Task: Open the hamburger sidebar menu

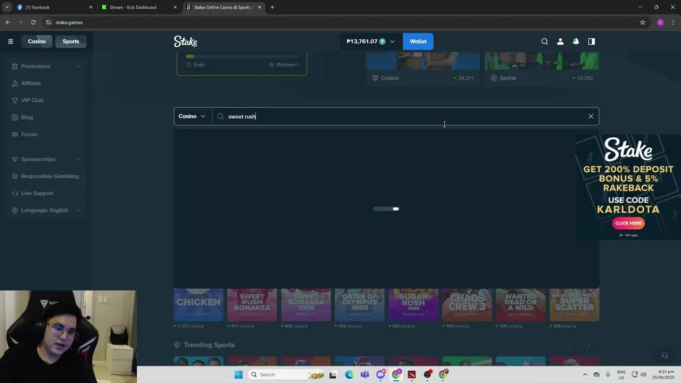Action: click(x=10, y=41)
